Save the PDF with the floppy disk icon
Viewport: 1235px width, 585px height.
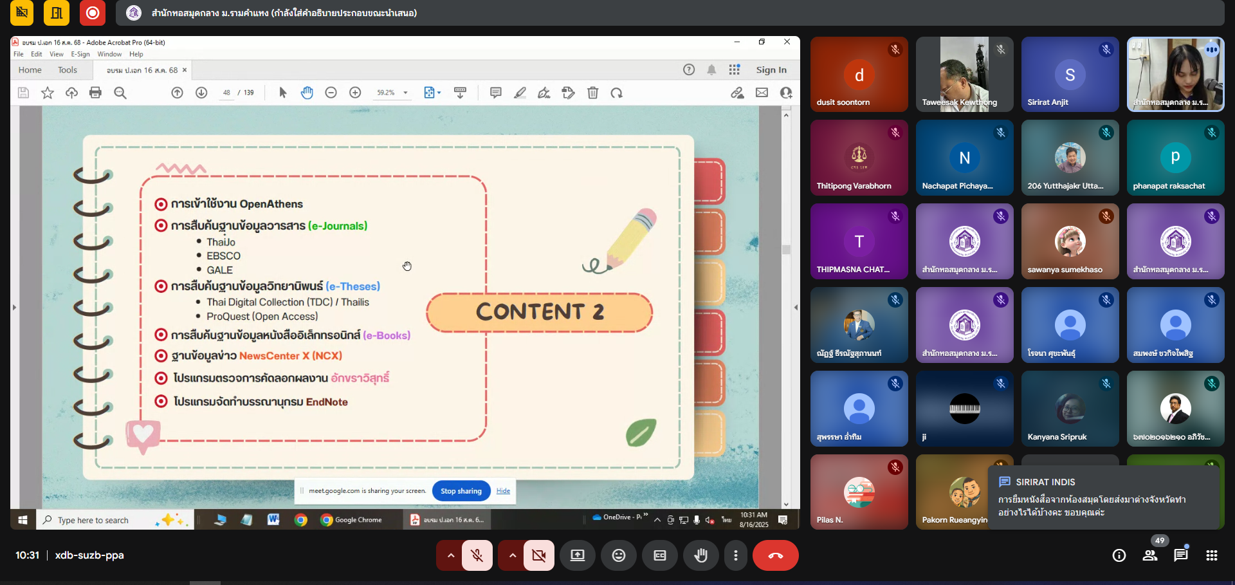click(23, 93)
